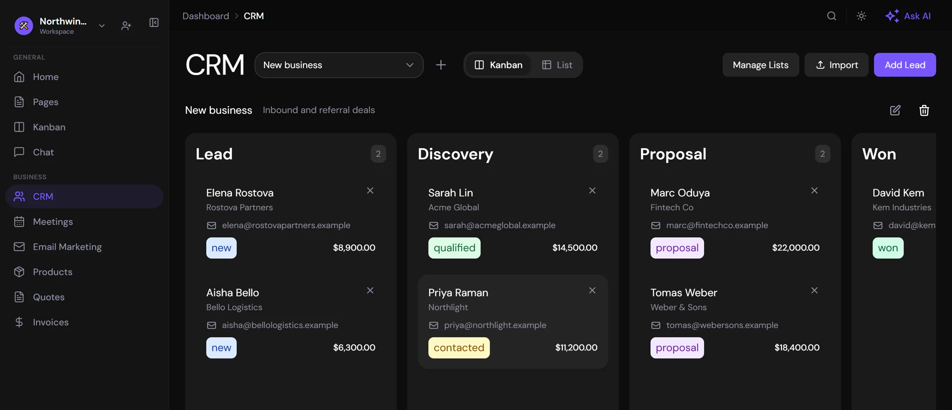The image size is (952, 410).
Task: Click the mail icon beside elena@rostovapartners.example
Action: tap(212, 225)
